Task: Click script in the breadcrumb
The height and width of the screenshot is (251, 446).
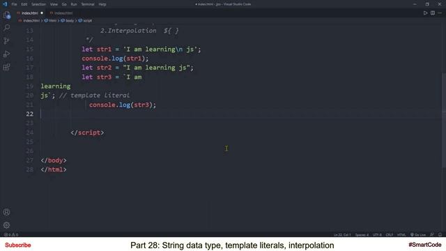Action: [87, 21]
